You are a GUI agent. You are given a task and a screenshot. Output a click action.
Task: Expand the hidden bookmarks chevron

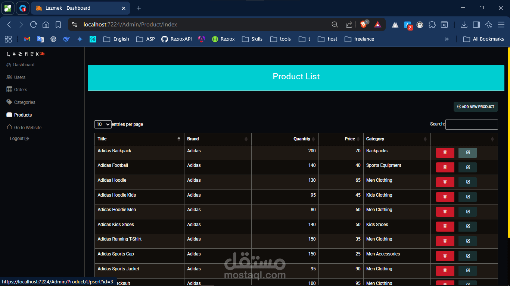click(447, 39)
